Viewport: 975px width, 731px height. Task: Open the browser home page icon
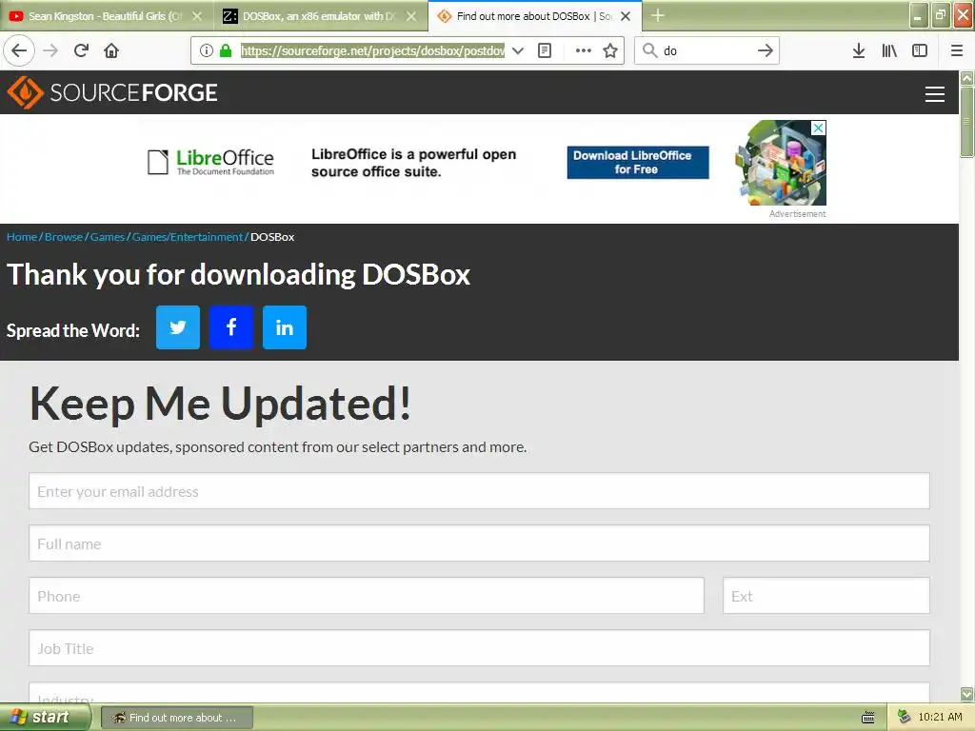[x=111, y=50]
